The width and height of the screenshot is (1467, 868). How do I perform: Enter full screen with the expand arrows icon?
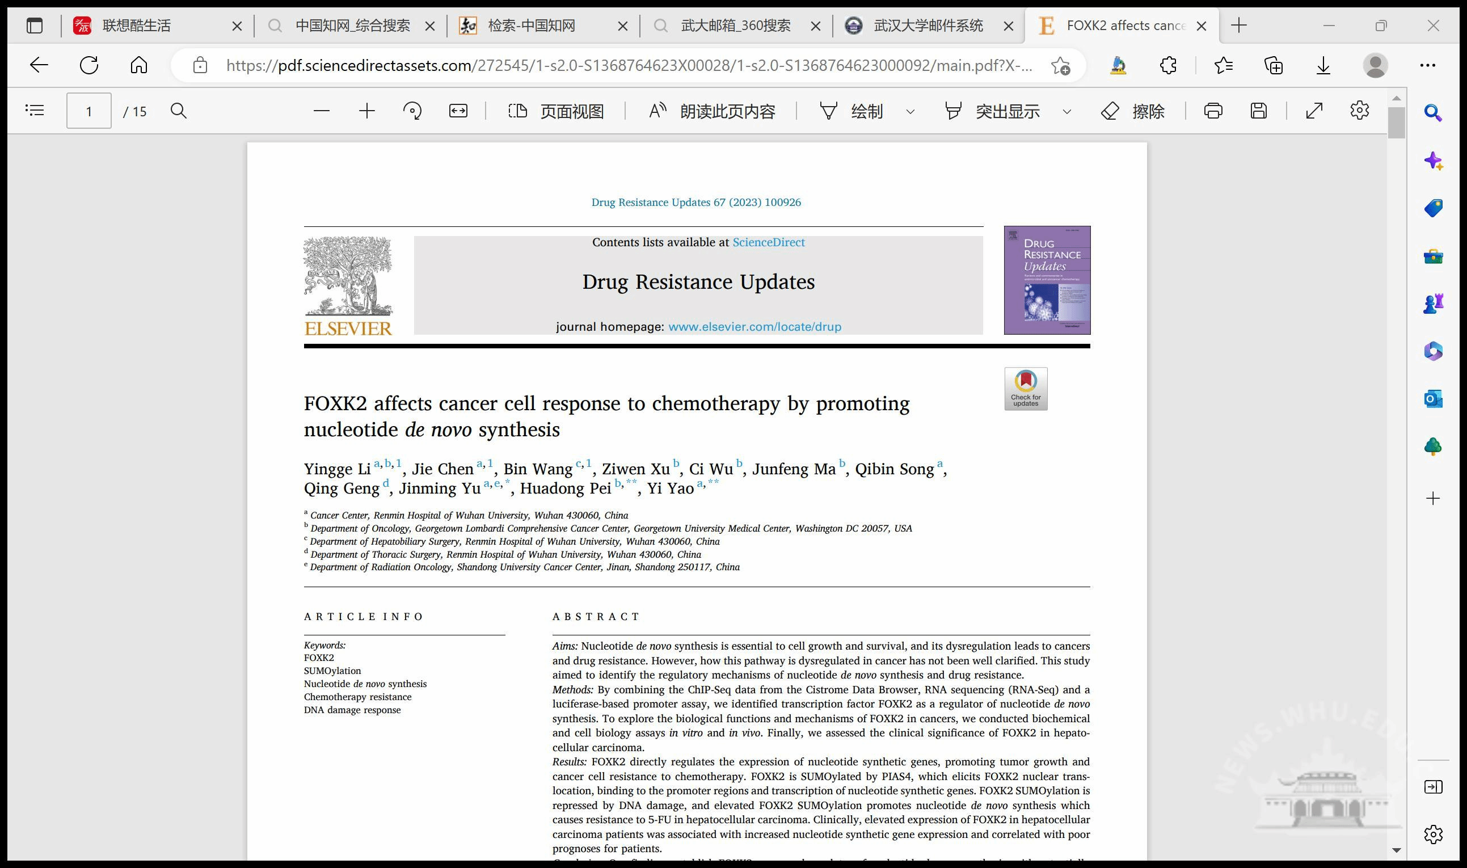(1314, 111)
